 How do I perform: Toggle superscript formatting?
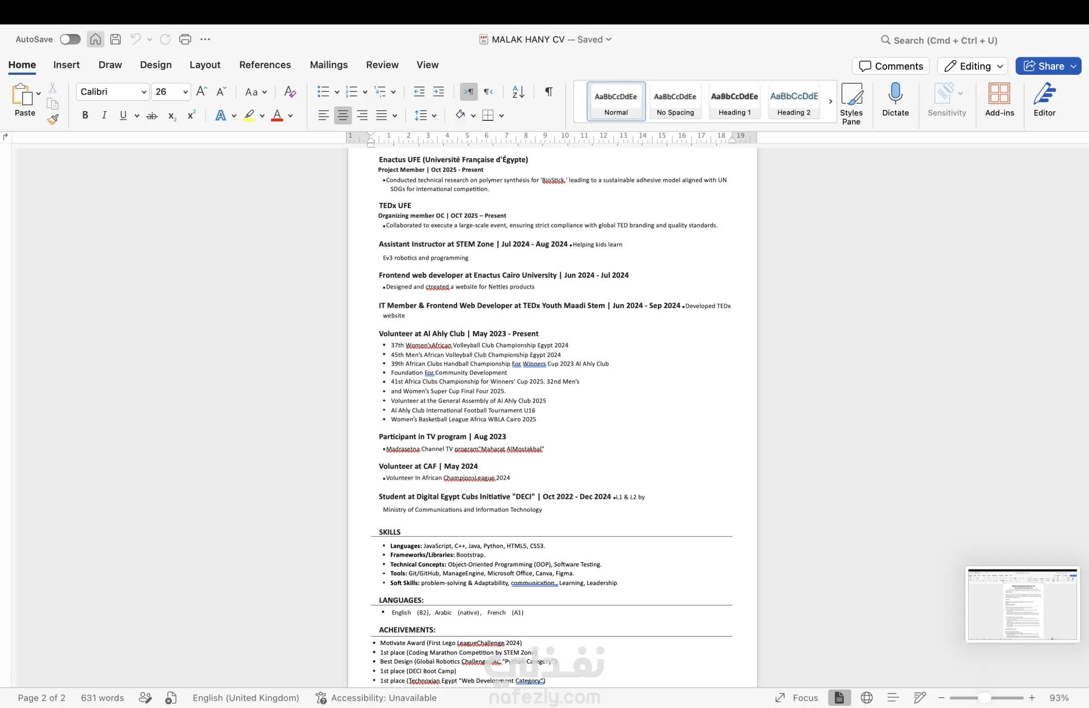click(192, 115)
